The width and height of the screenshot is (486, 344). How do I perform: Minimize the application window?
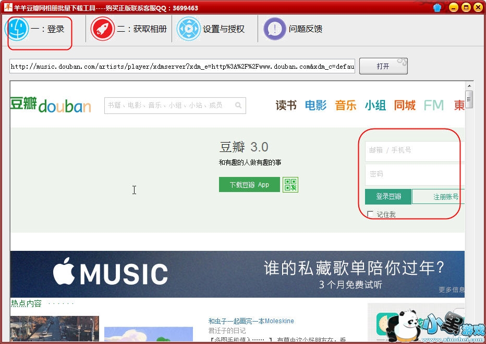(454, 7)
